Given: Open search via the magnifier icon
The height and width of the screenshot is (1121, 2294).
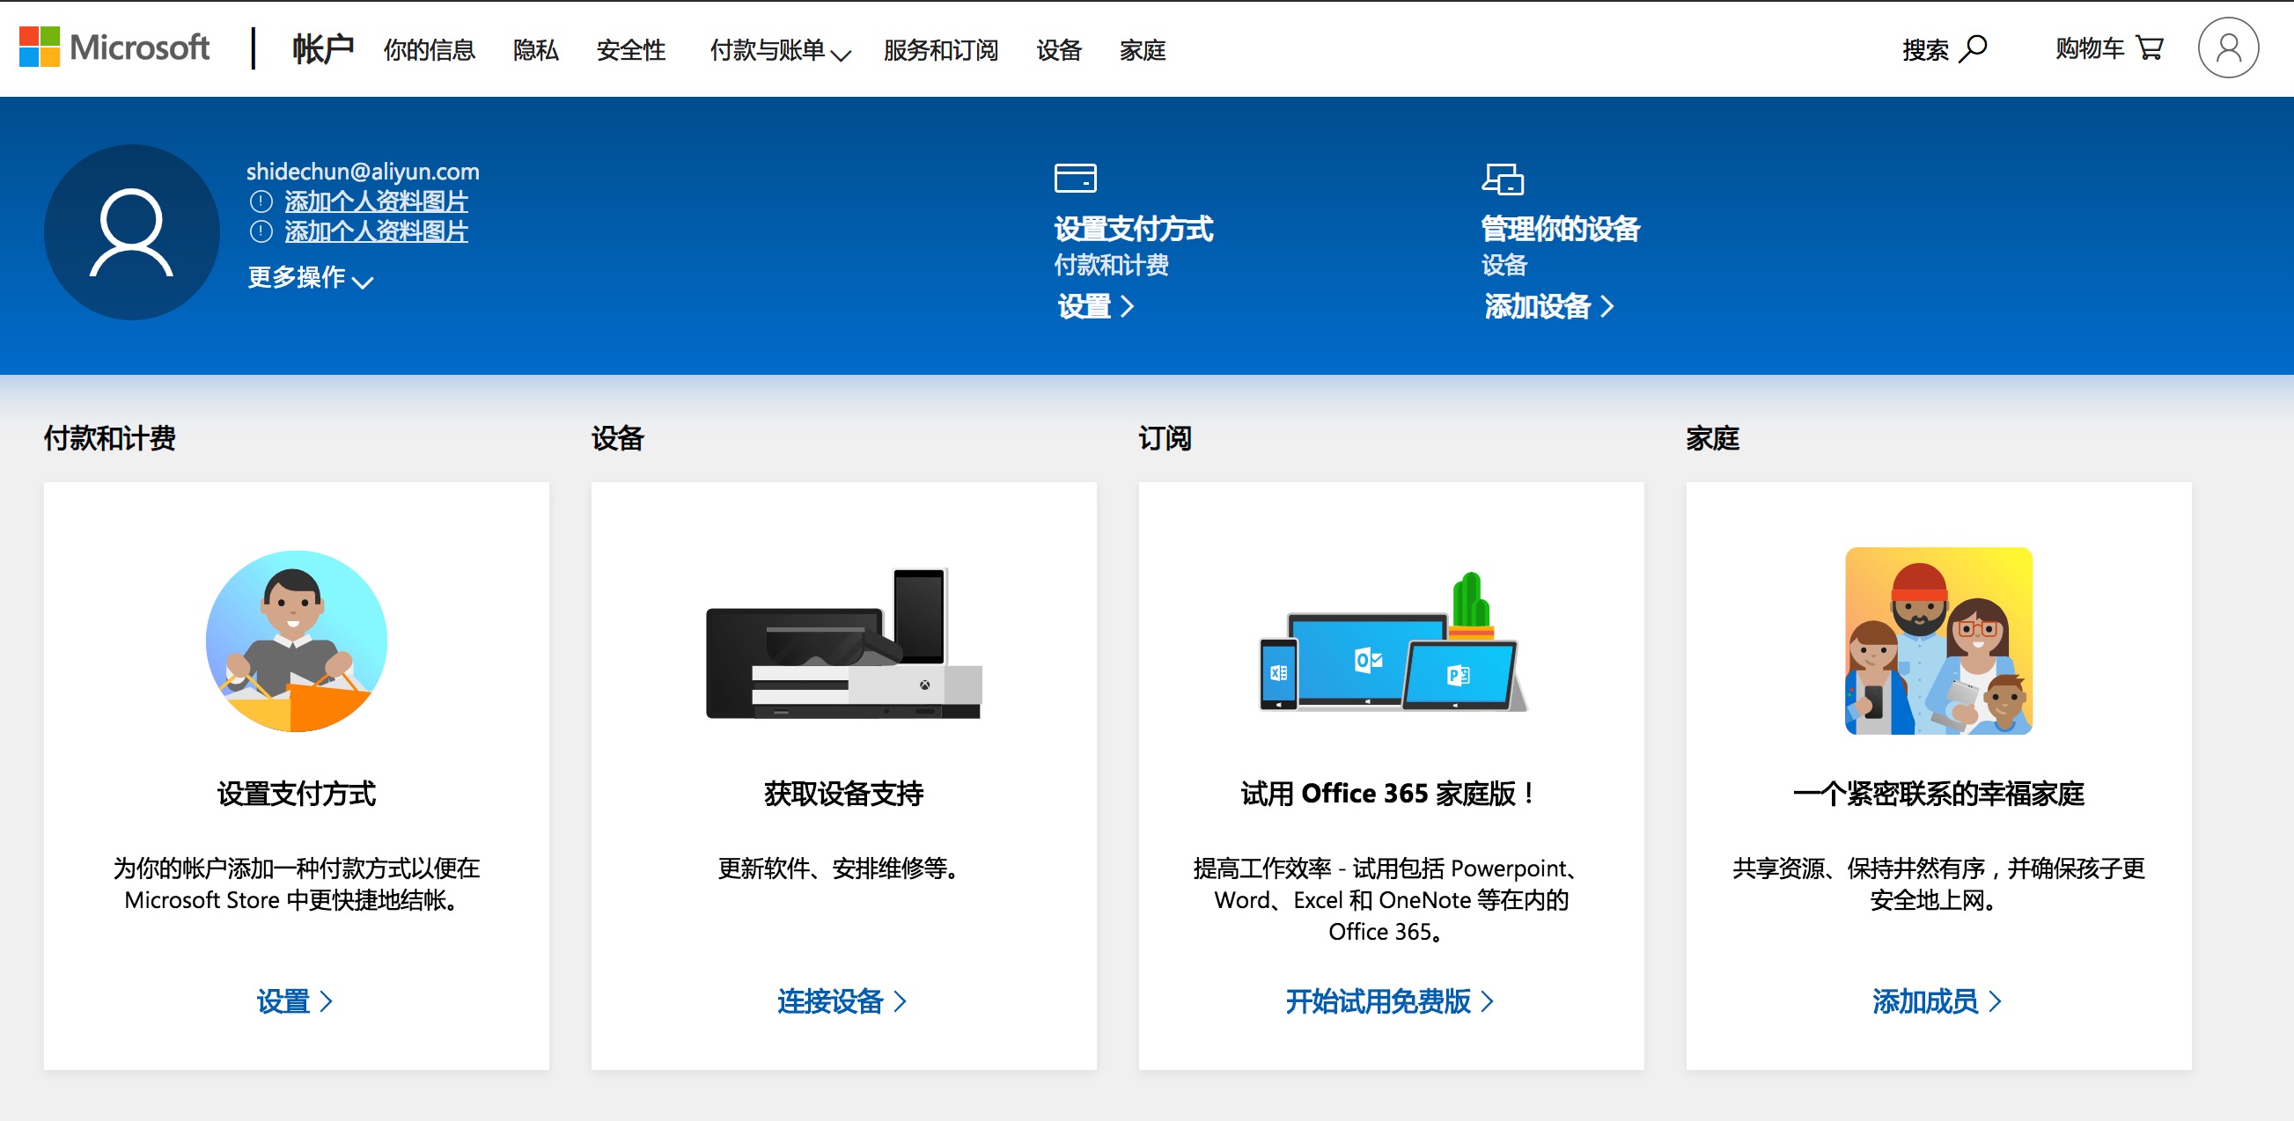Looking at the screenshot, I should pyautogui.click(x=1974, y=48).
